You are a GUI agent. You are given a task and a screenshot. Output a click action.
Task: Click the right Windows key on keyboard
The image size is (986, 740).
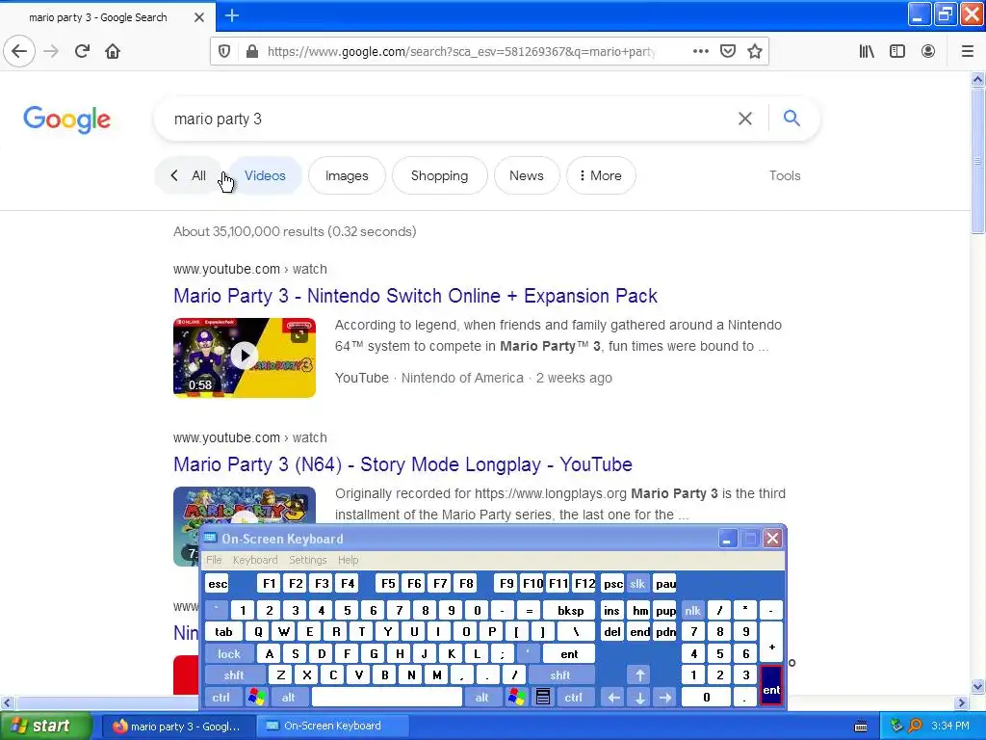click(517, 698)
